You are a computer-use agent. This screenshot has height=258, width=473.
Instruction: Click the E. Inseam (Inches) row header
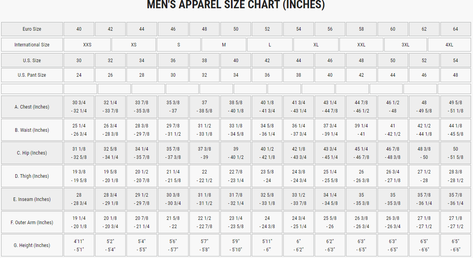coord(32,199)
